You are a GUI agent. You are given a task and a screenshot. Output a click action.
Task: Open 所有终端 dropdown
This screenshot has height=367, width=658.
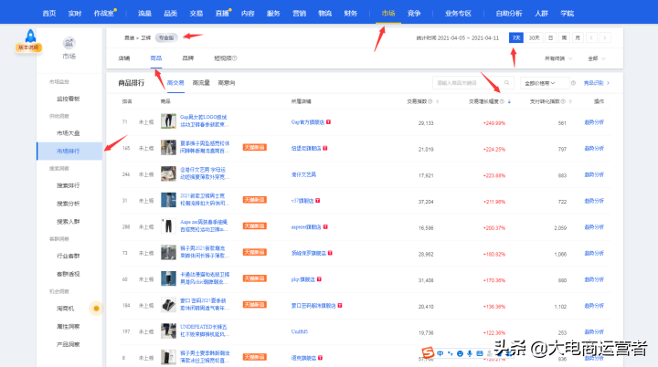point(558,58)
